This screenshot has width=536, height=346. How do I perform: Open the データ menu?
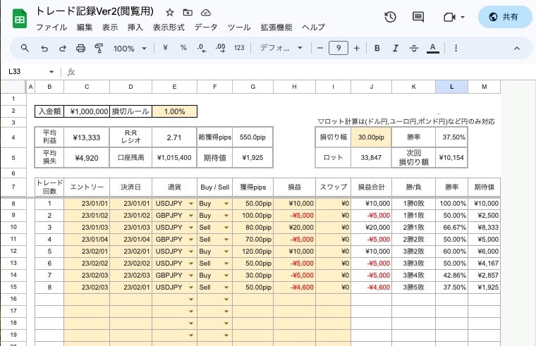[206, 27]
